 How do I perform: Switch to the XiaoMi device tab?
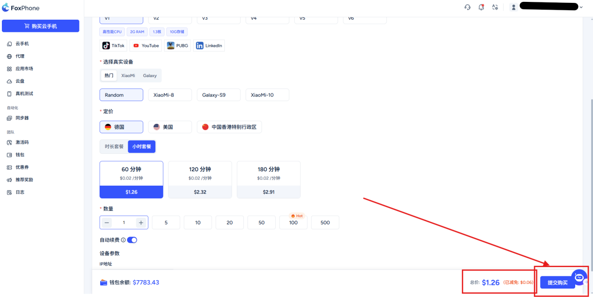coord(128,75)
